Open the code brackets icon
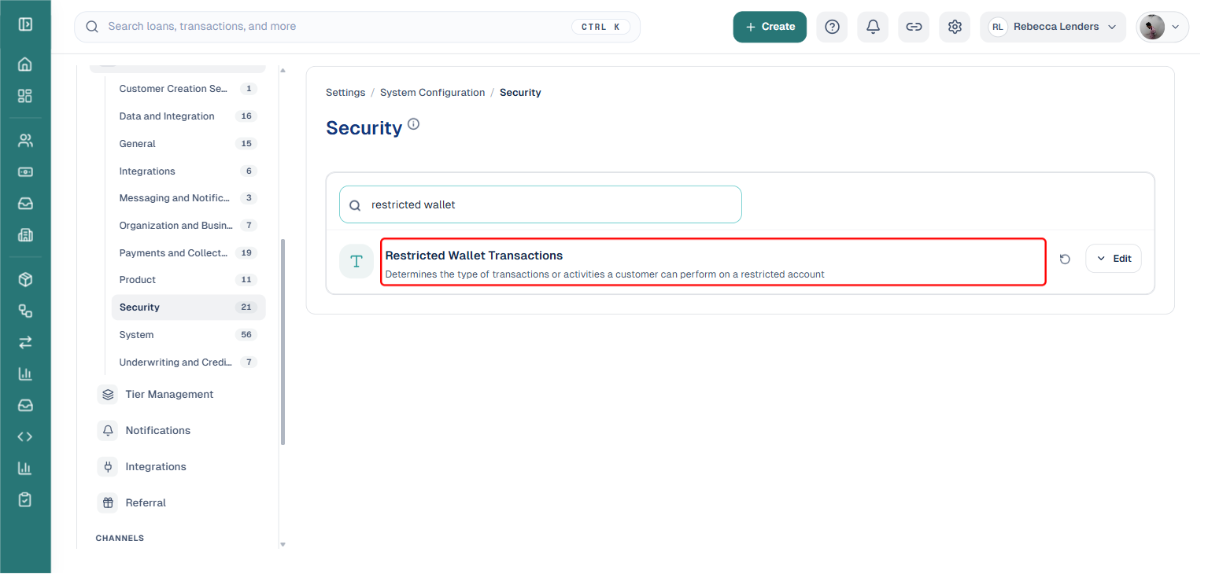Image resolution: width=1208 pixels, height=574 pixels. [x=25, y=436]
